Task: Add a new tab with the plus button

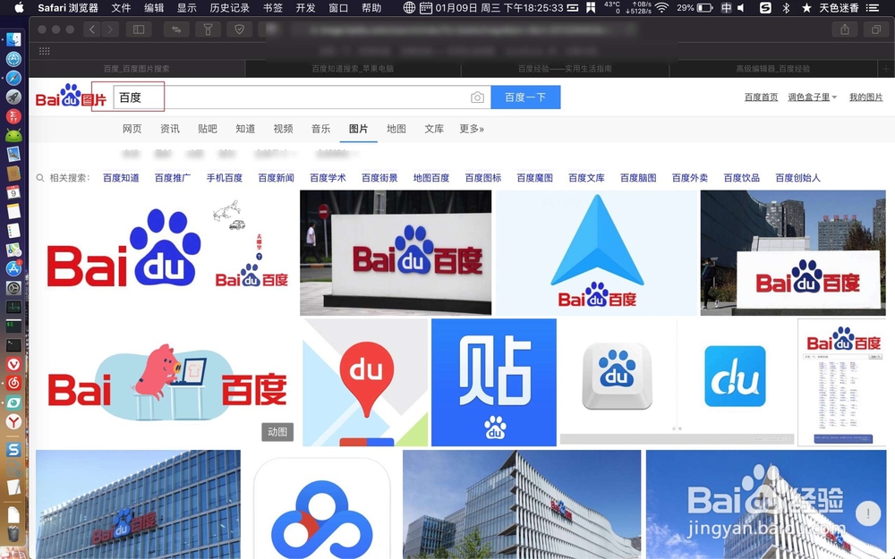Action: pos(886,69)
